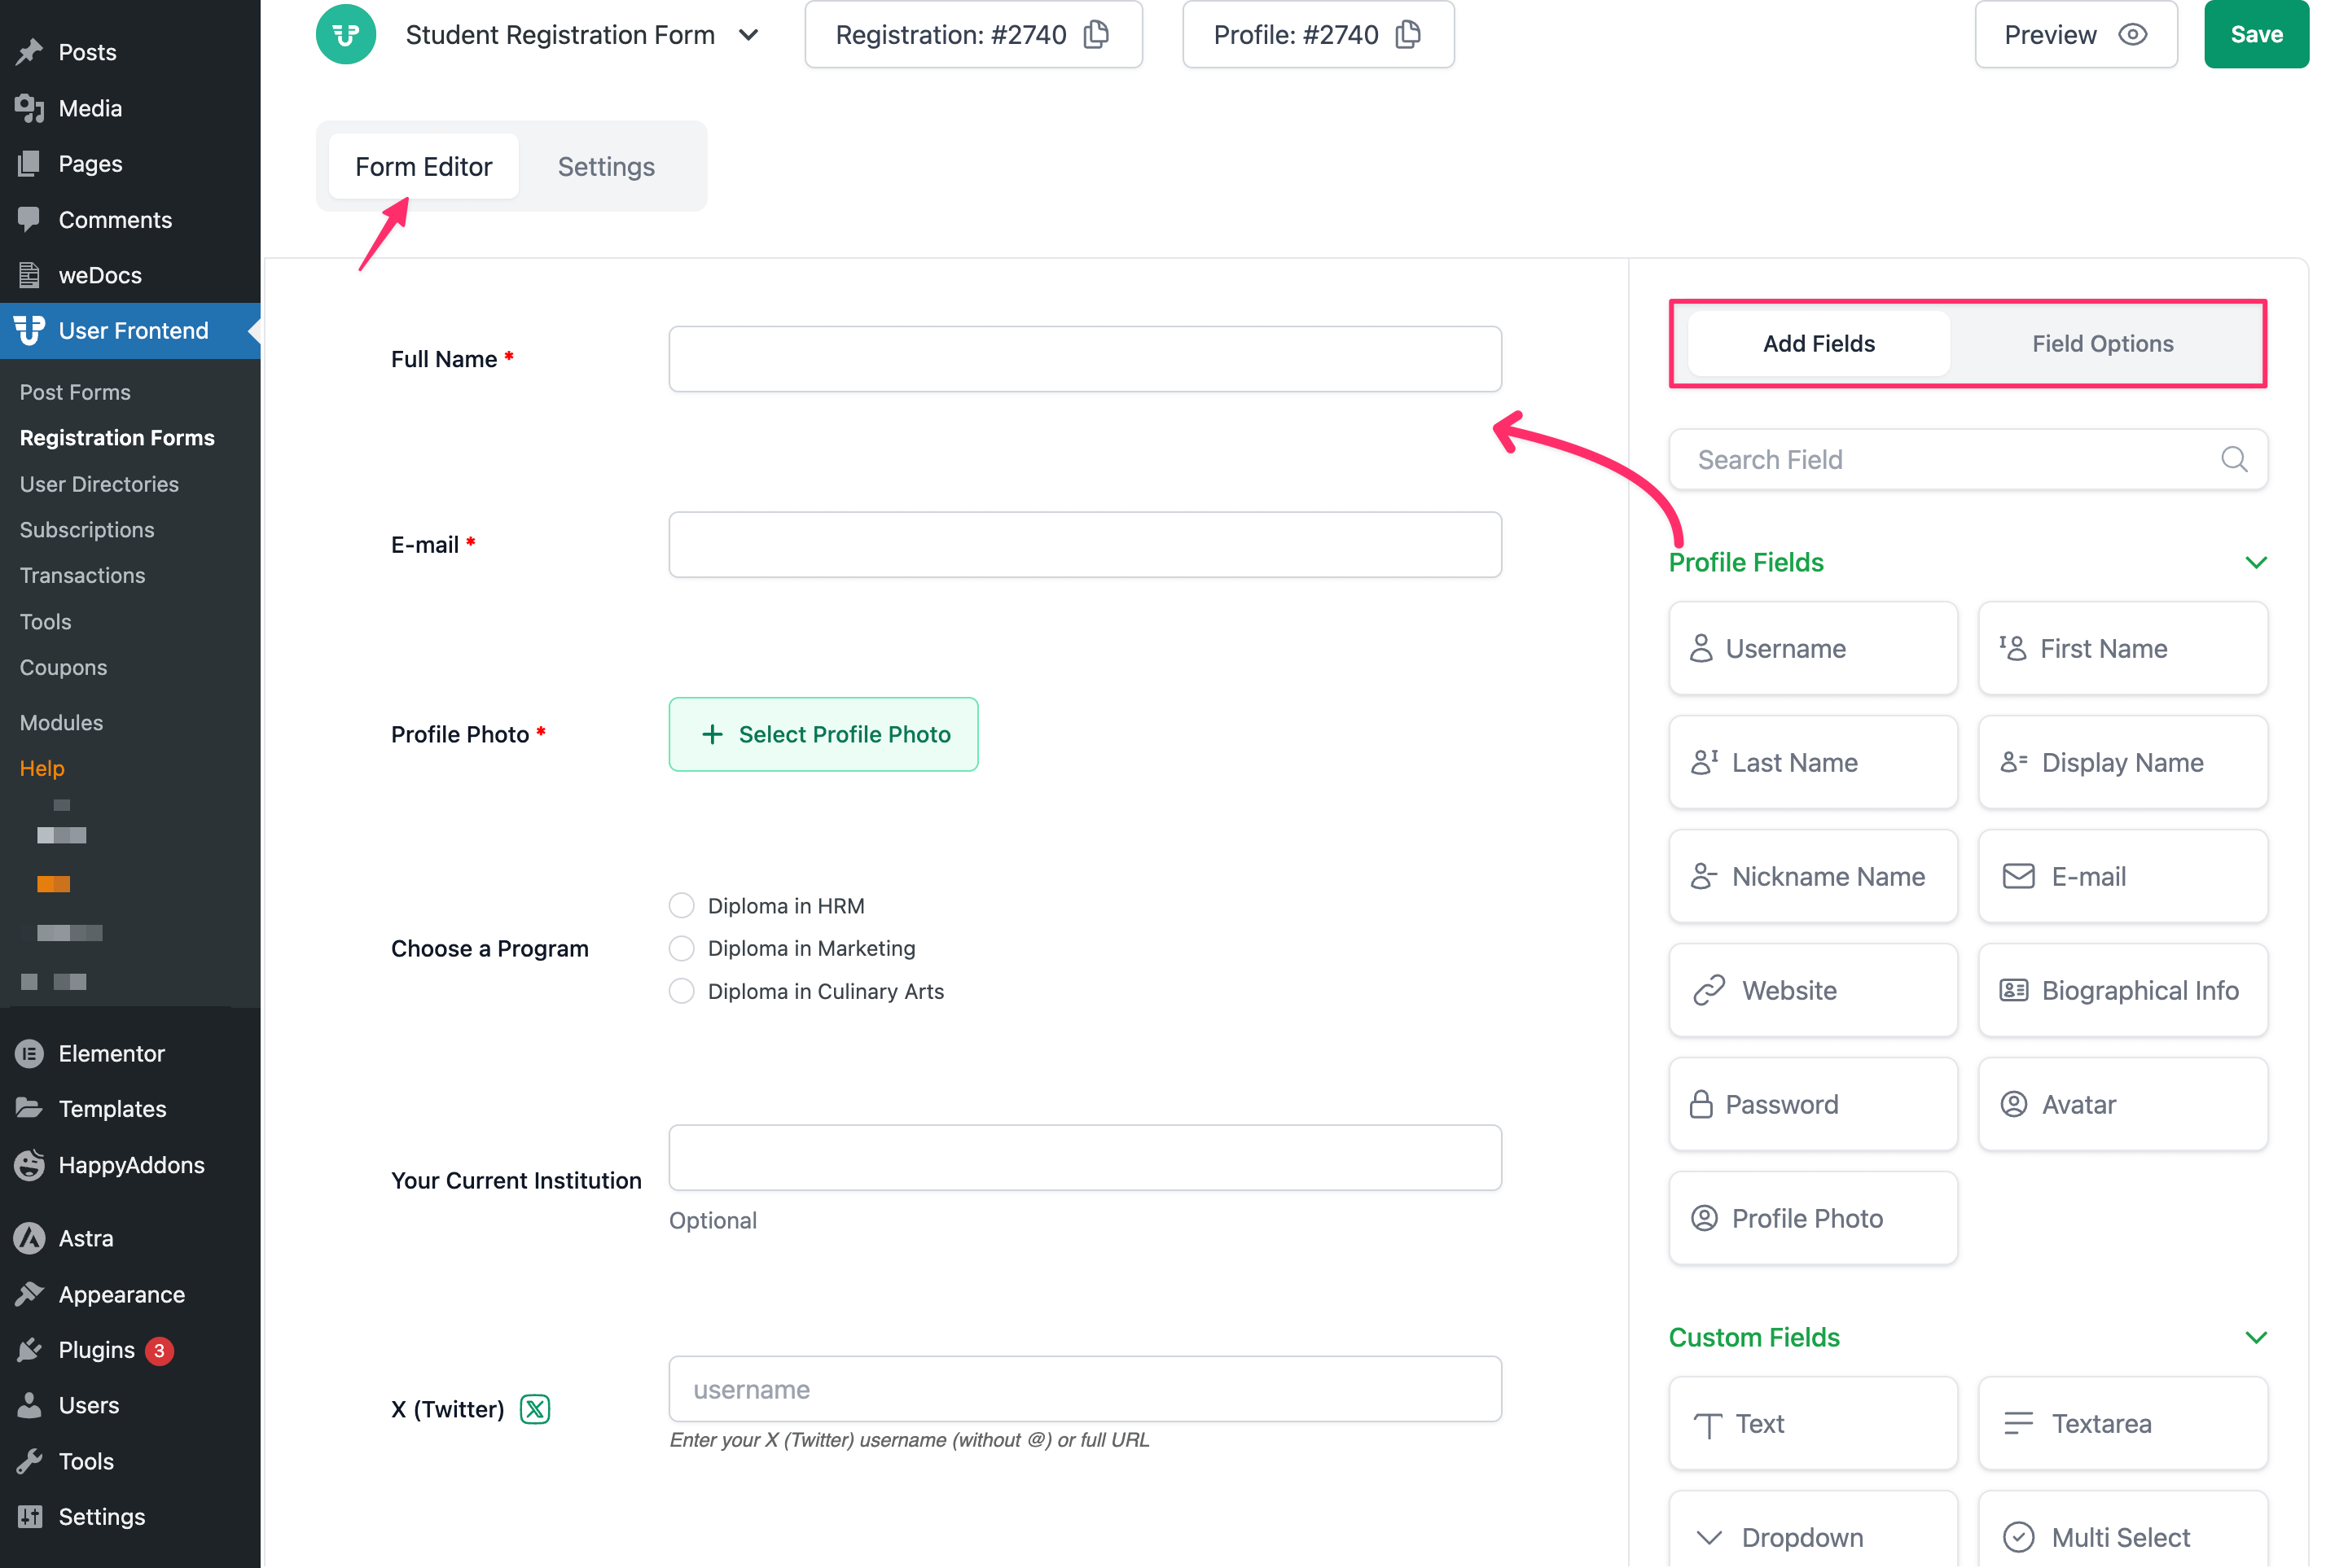Add the Biographical Info field
This screenshot has height=1568, width=2326.
(x=2122, y=990)
